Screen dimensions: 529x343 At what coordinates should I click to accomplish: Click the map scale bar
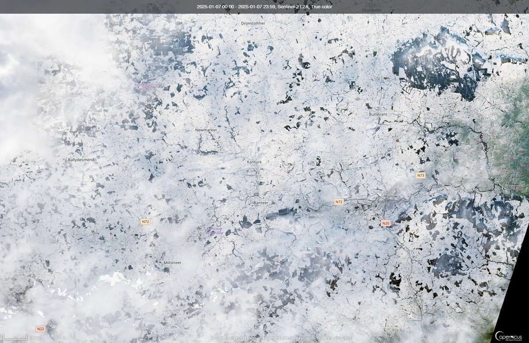(x=15, y=338)
